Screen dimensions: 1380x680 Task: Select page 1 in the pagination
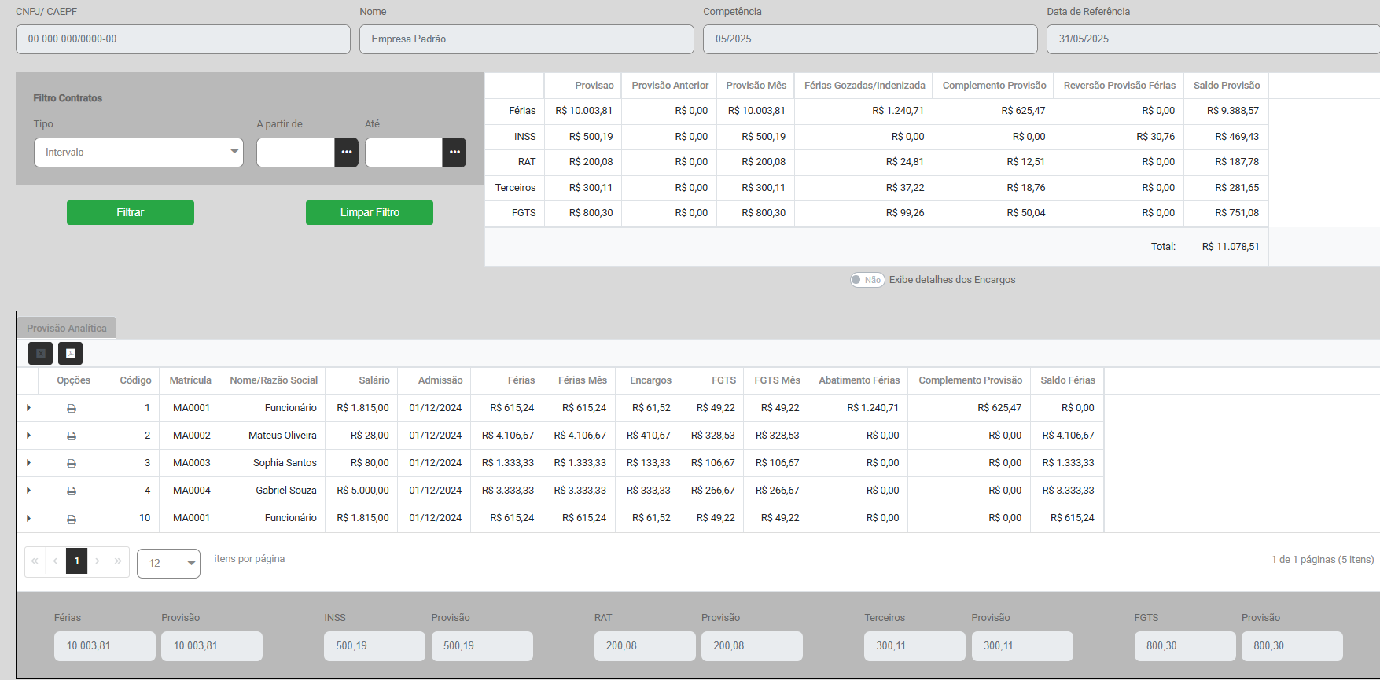point(76,561)
